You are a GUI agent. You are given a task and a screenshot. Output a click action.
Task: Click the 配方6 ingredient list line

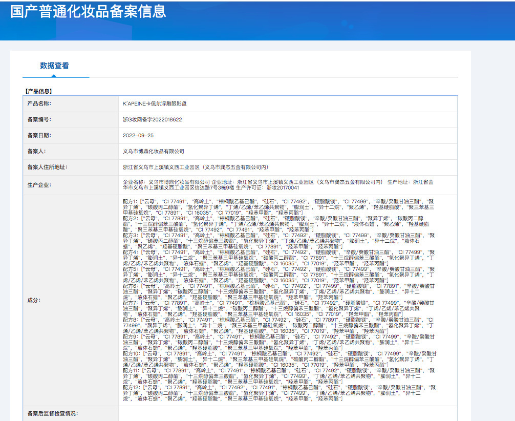click(x=279, y=291)
